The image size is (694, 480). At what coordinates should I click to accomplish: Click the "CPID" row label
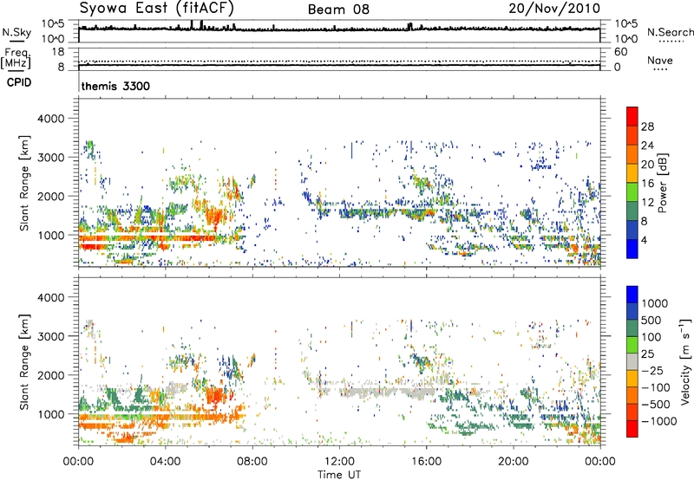pos(19,82)
